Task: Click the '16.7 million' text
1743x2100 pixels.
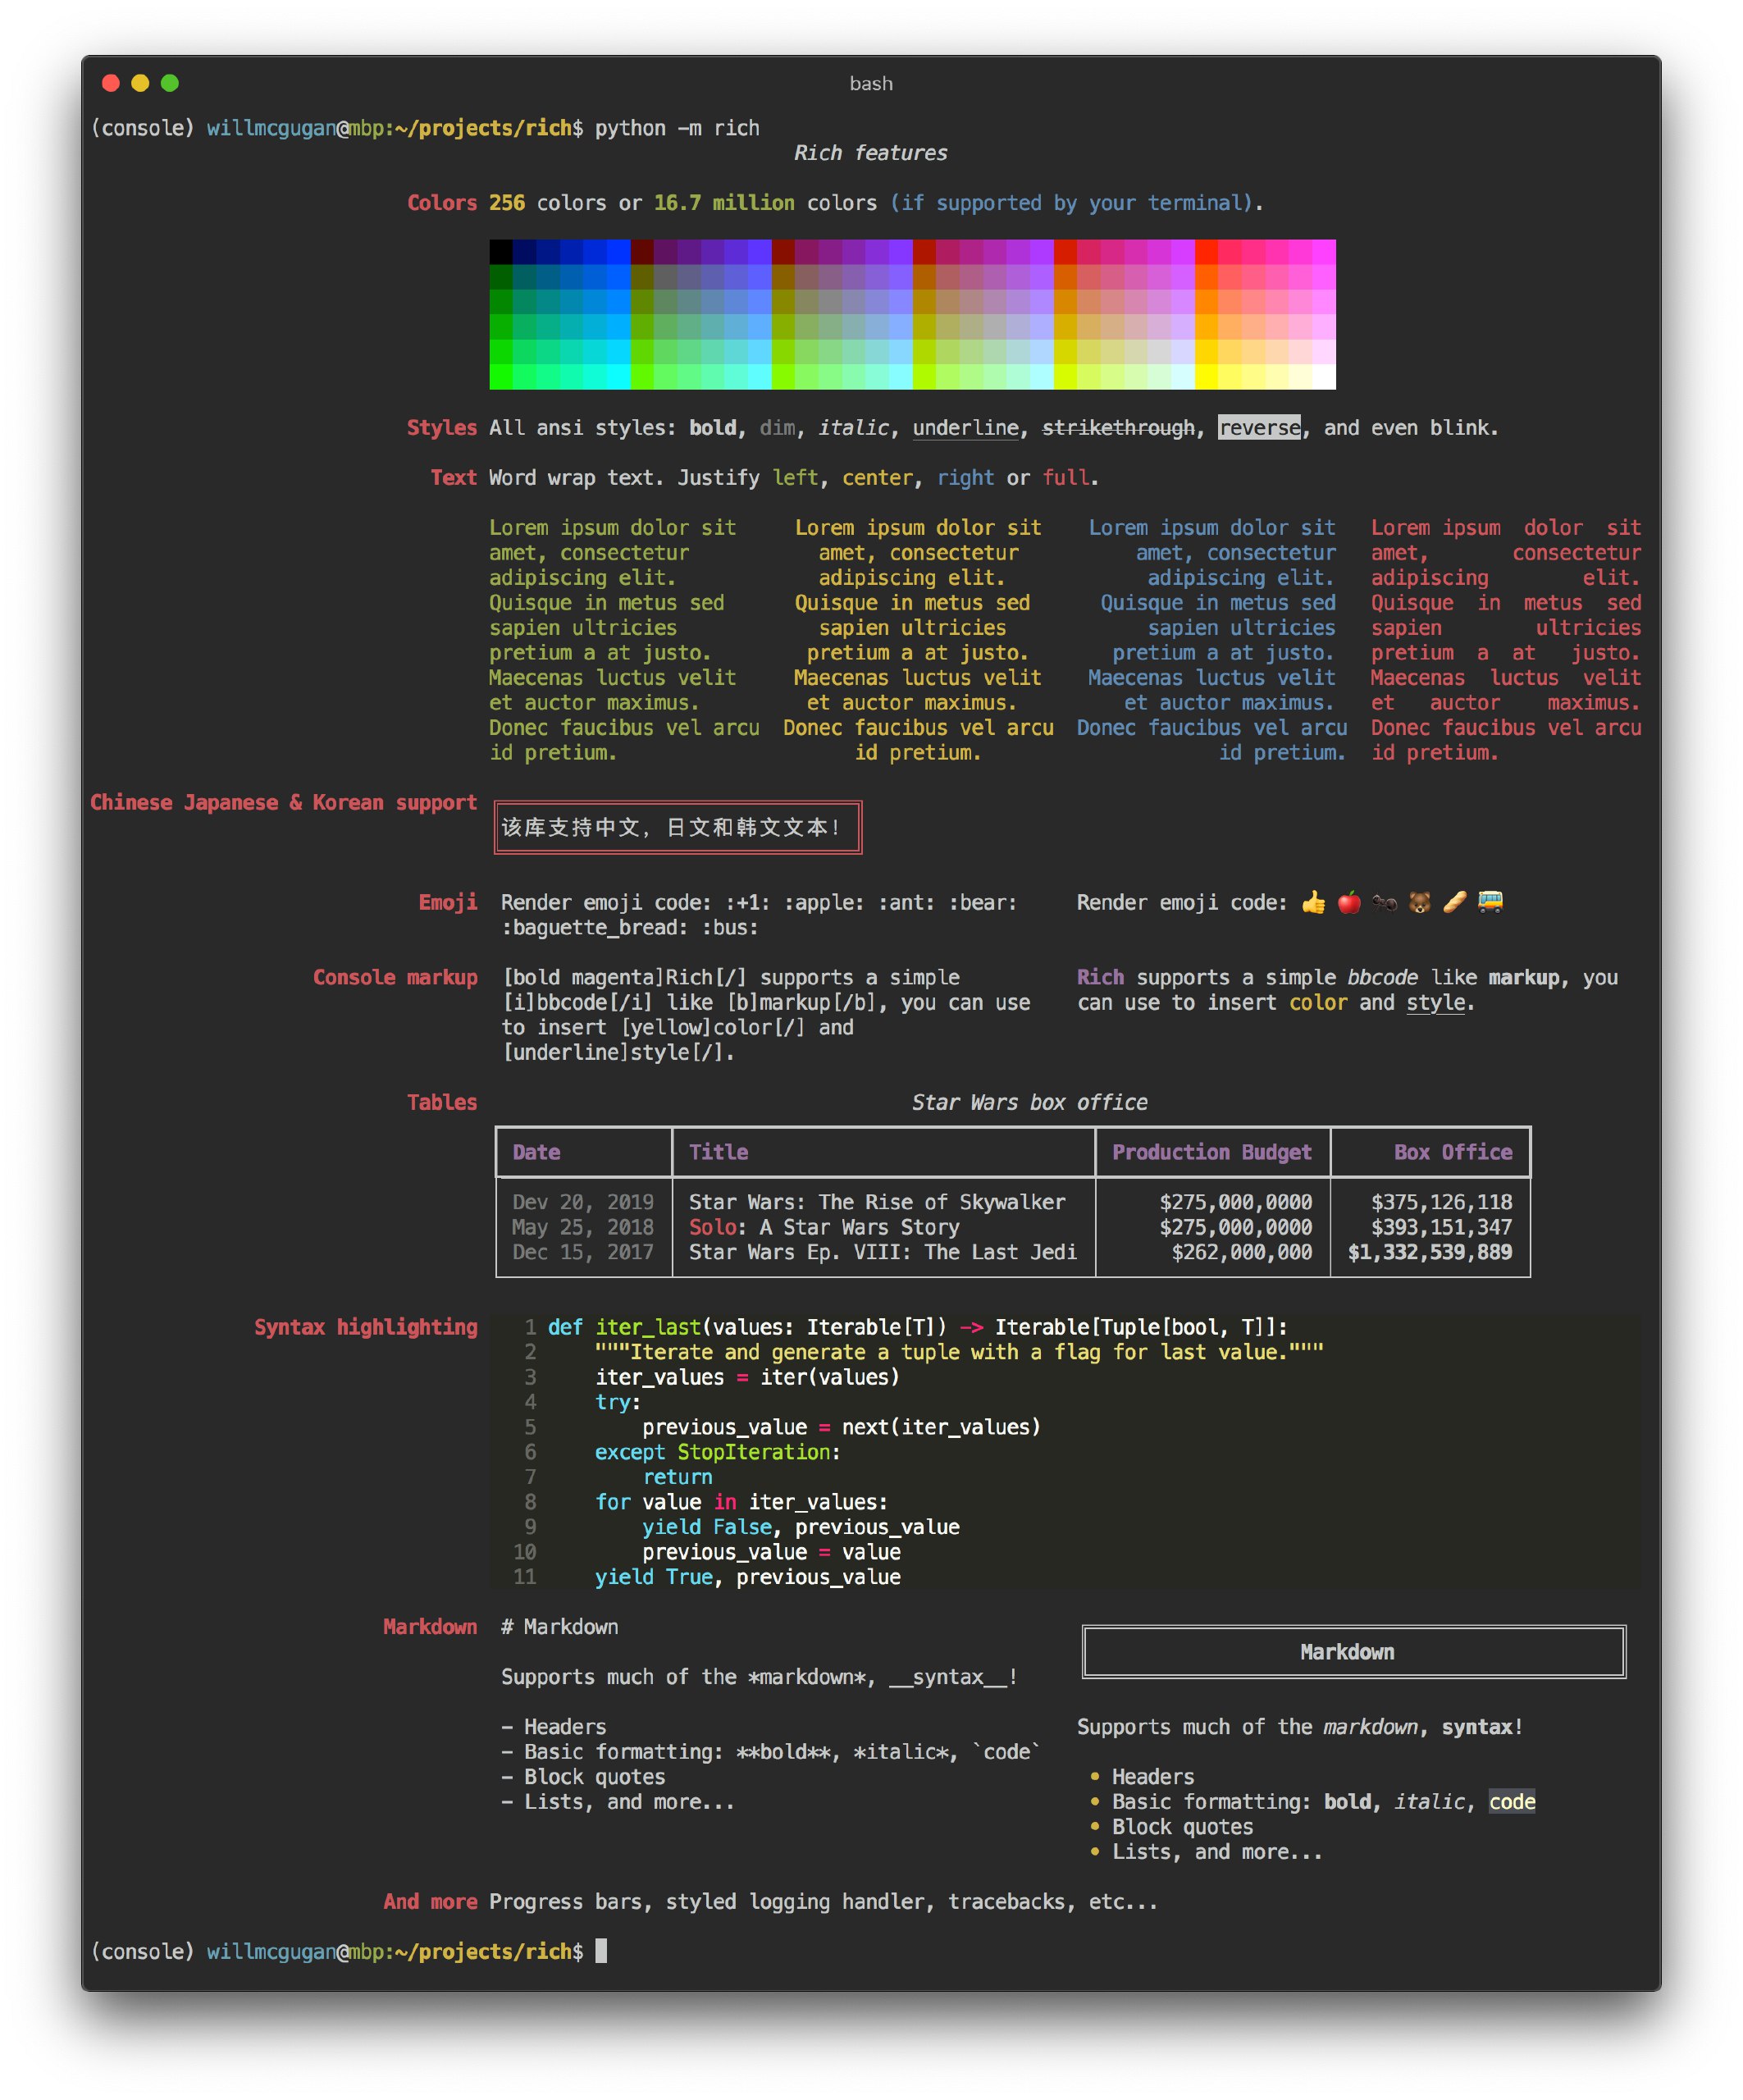Action: click(724, 203)
